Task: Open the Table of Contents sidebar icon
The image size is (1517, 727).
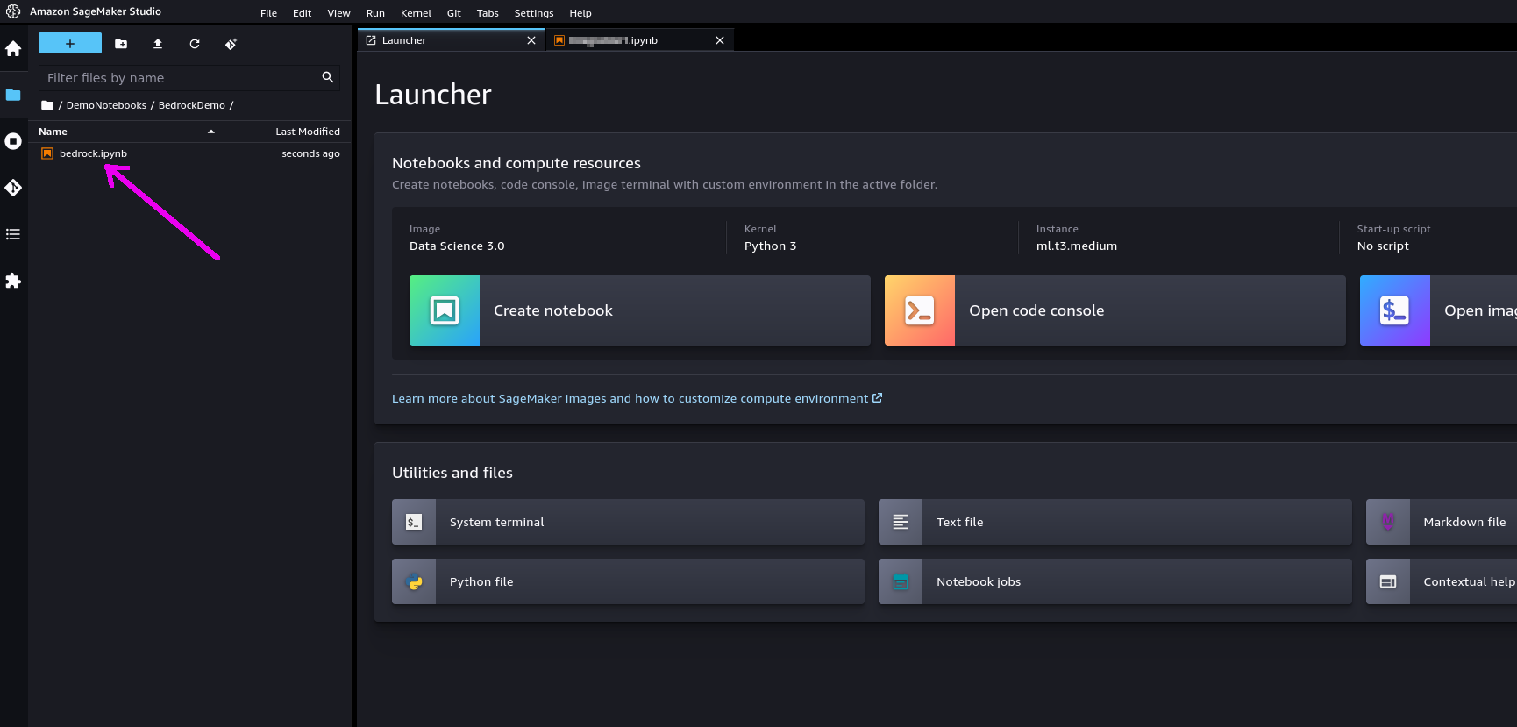Action: [x=13, y=234]
